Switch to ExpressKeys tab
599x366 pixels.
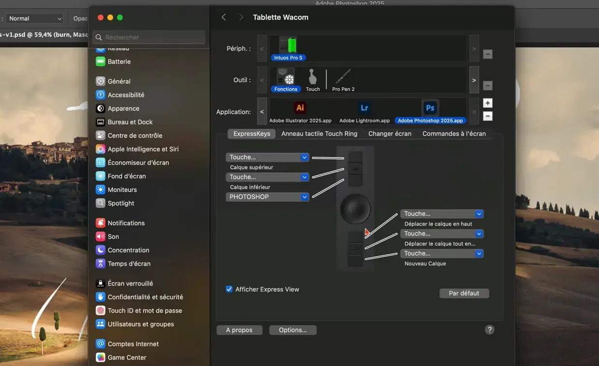click(251, 133)
